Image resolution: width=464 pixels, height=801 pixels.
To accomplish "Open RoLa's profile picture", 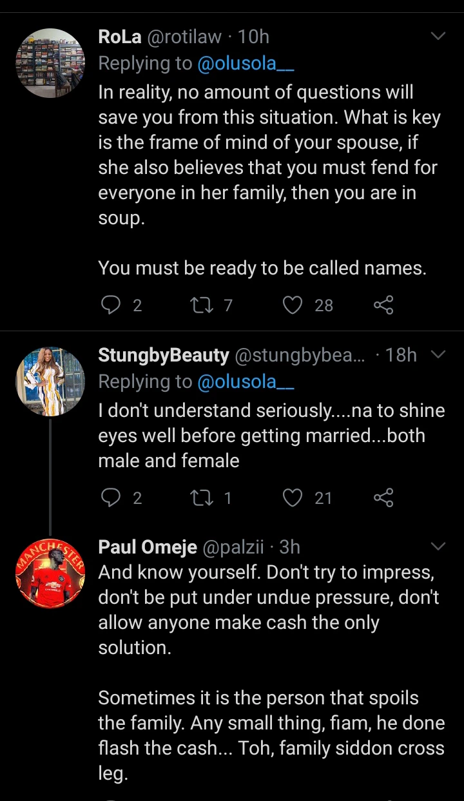I will 50,63.
